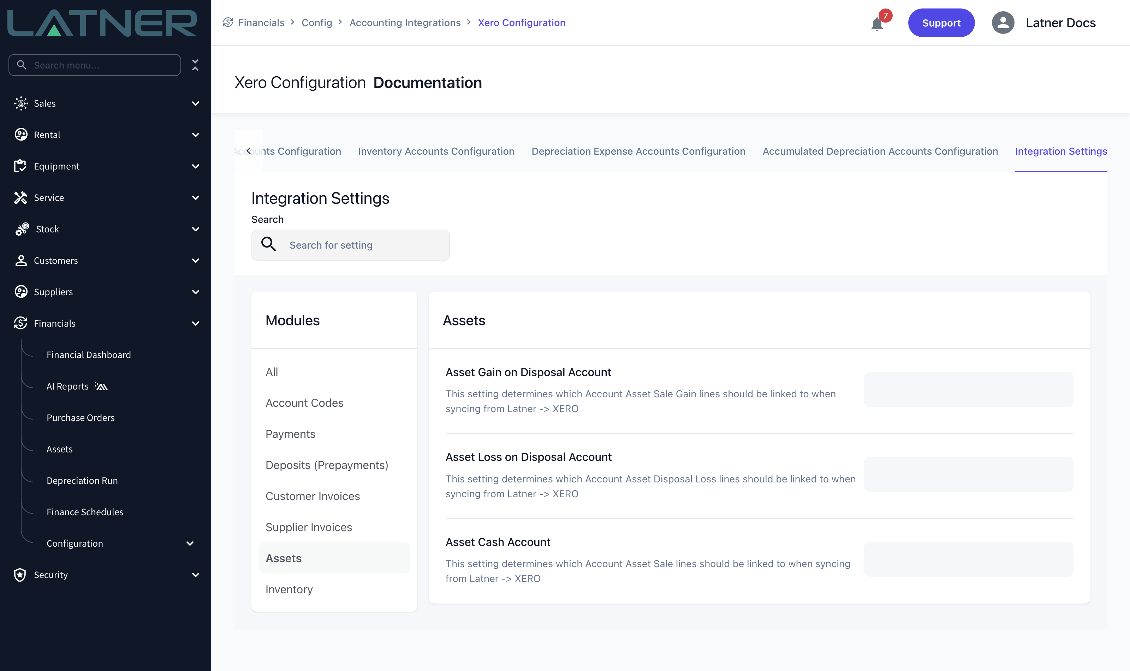Expand the Equipment menu chevron
Screen dimensions: 1130x671
195,166
